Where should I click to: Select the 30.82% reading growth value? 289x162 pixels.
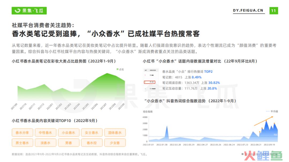[x=214, y=83]
